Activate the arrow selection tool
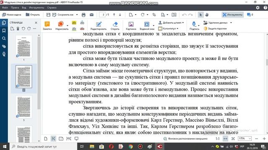The image size is (268, 150). (x=201, y=15)
